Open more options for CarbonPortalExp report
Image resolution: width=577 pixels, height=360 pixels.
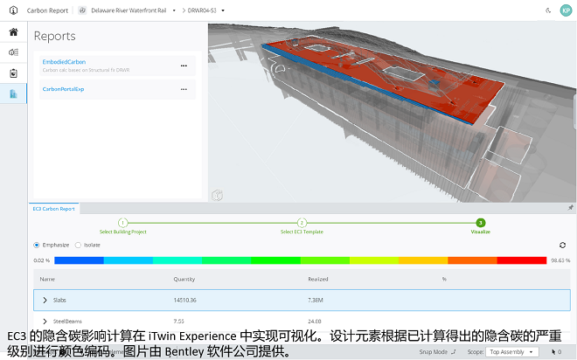[184, 89]
